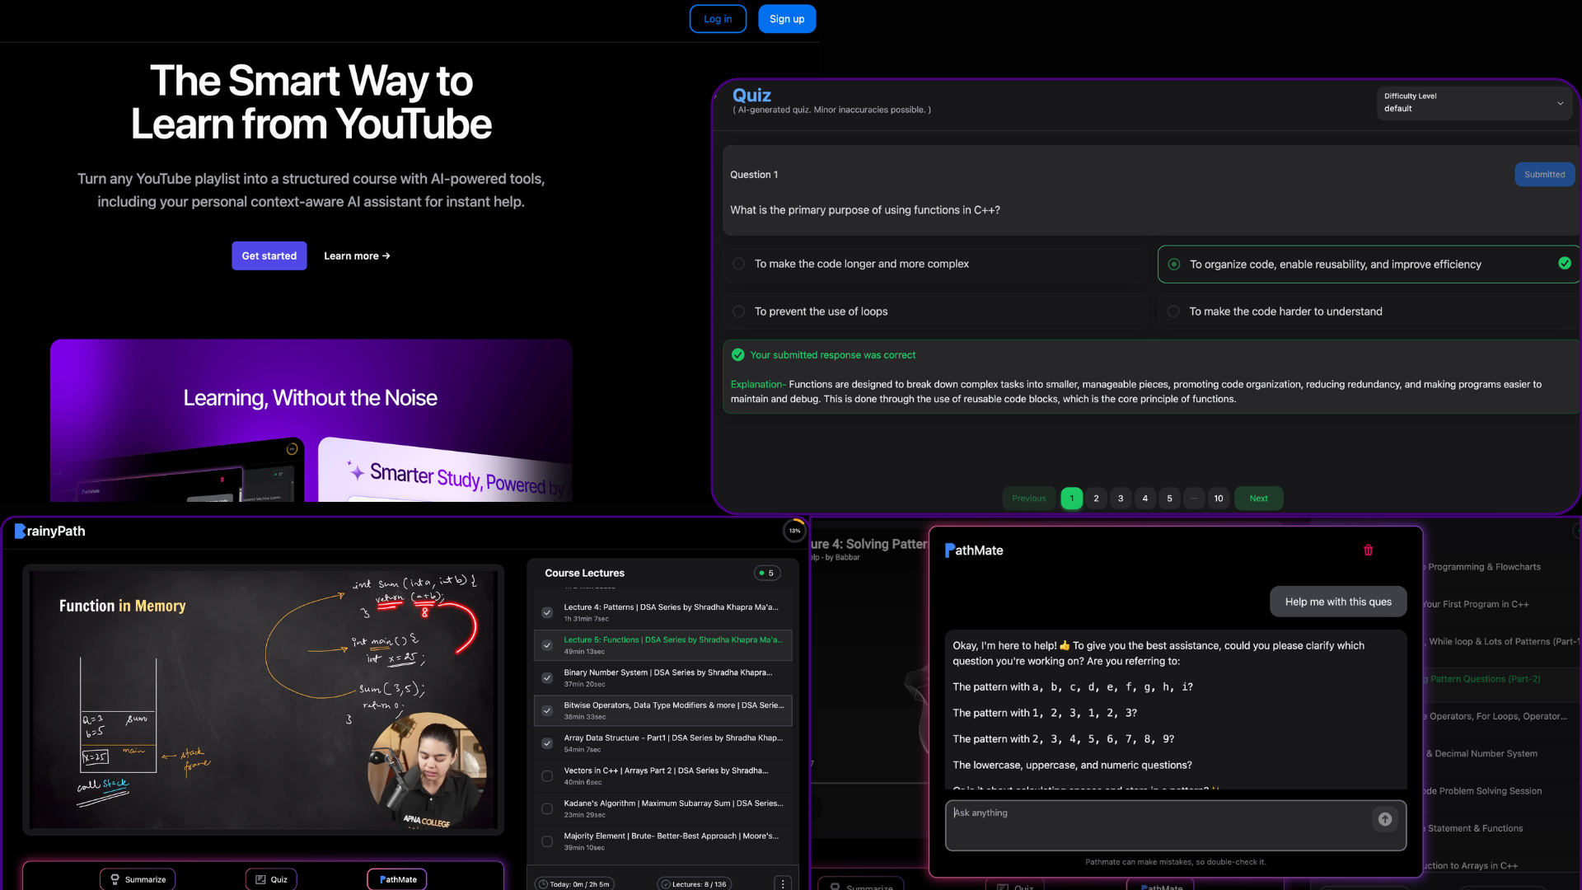Screen dimensions: 1582x890
Task: Check the Vectors in C++ lecture
Action: pos(547,776)
